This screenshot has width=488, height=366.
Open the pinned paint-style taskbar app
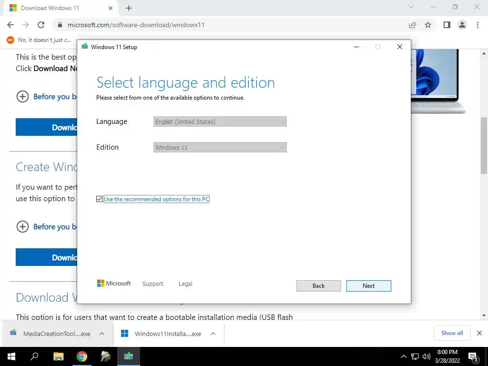click(x=105, y=356)
